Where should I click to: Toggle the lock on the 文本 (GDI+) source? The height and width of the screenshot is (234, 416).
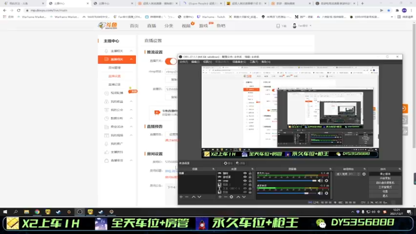click(250, 188)
